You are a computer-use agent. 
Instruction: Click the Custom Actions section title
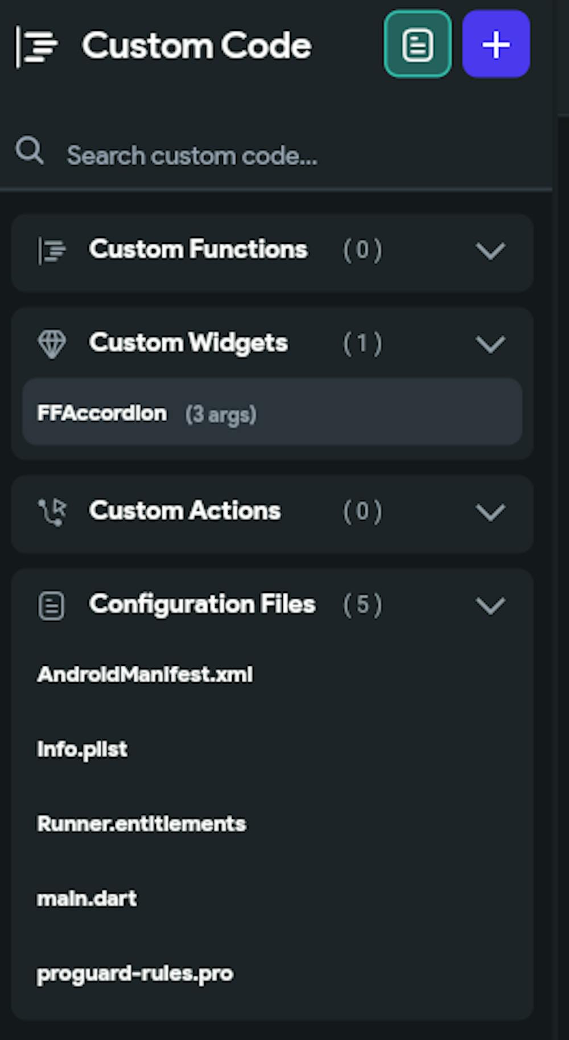[184, 511]
